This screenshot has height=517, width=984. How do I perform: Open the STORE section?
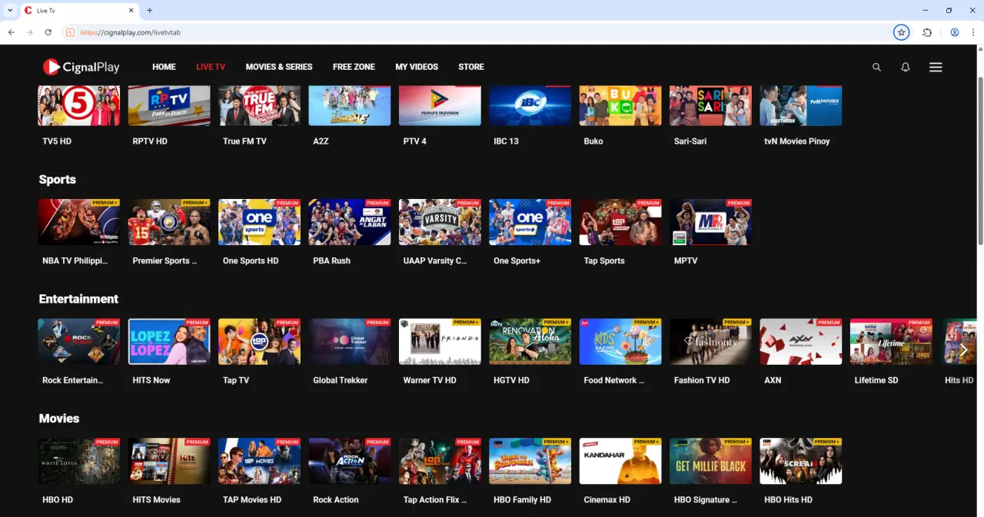click(x=471, y=67)
